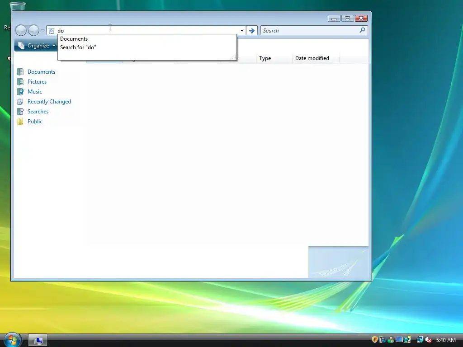This screenshot has width=463, height=347.
Task: Open the Recently Changed favorite link
Action: tap(49, 102)
